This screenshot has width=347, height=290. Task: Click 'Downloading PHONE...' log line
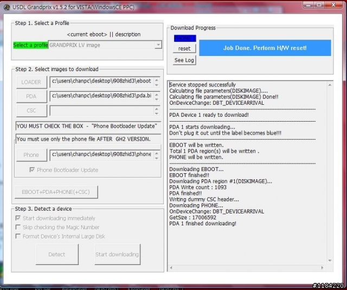[x=196, y=205]
